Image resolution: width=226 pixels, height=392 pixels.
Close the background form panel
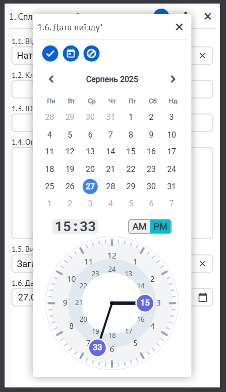point(207,16)
